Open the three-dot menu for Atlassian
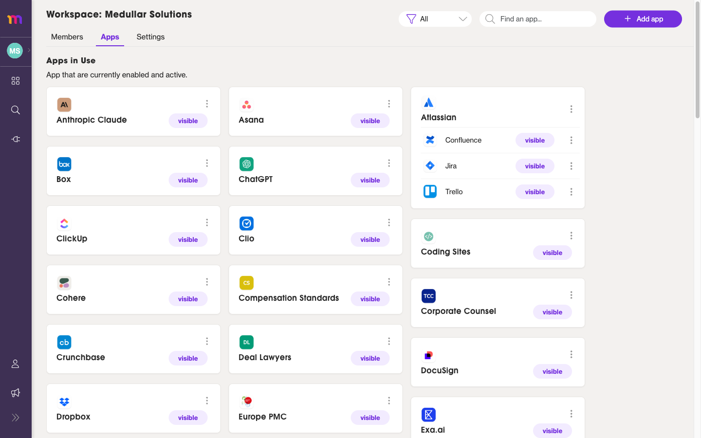The height and width of the screenshot is (438, 701). click(571, 109)
